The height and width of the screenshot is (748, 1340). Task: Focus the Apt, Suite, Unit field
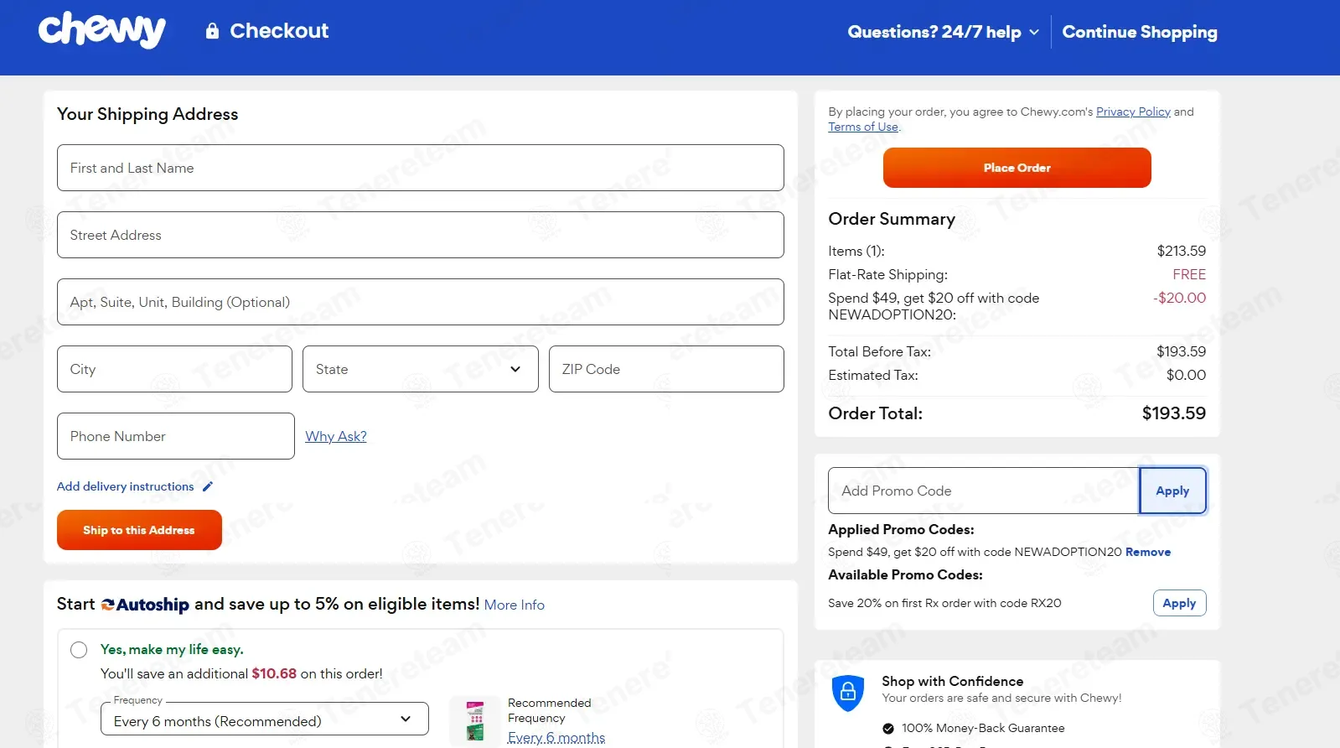[421, 302]
